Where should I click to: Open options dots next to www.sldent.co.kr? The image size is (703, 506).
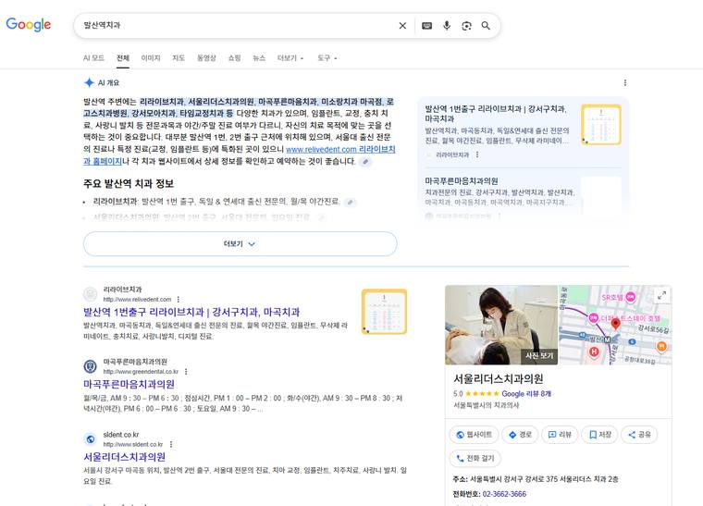(171, 444)
